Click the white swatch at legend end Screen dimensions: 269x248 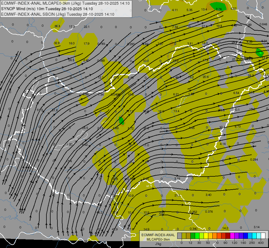[263, 236]
